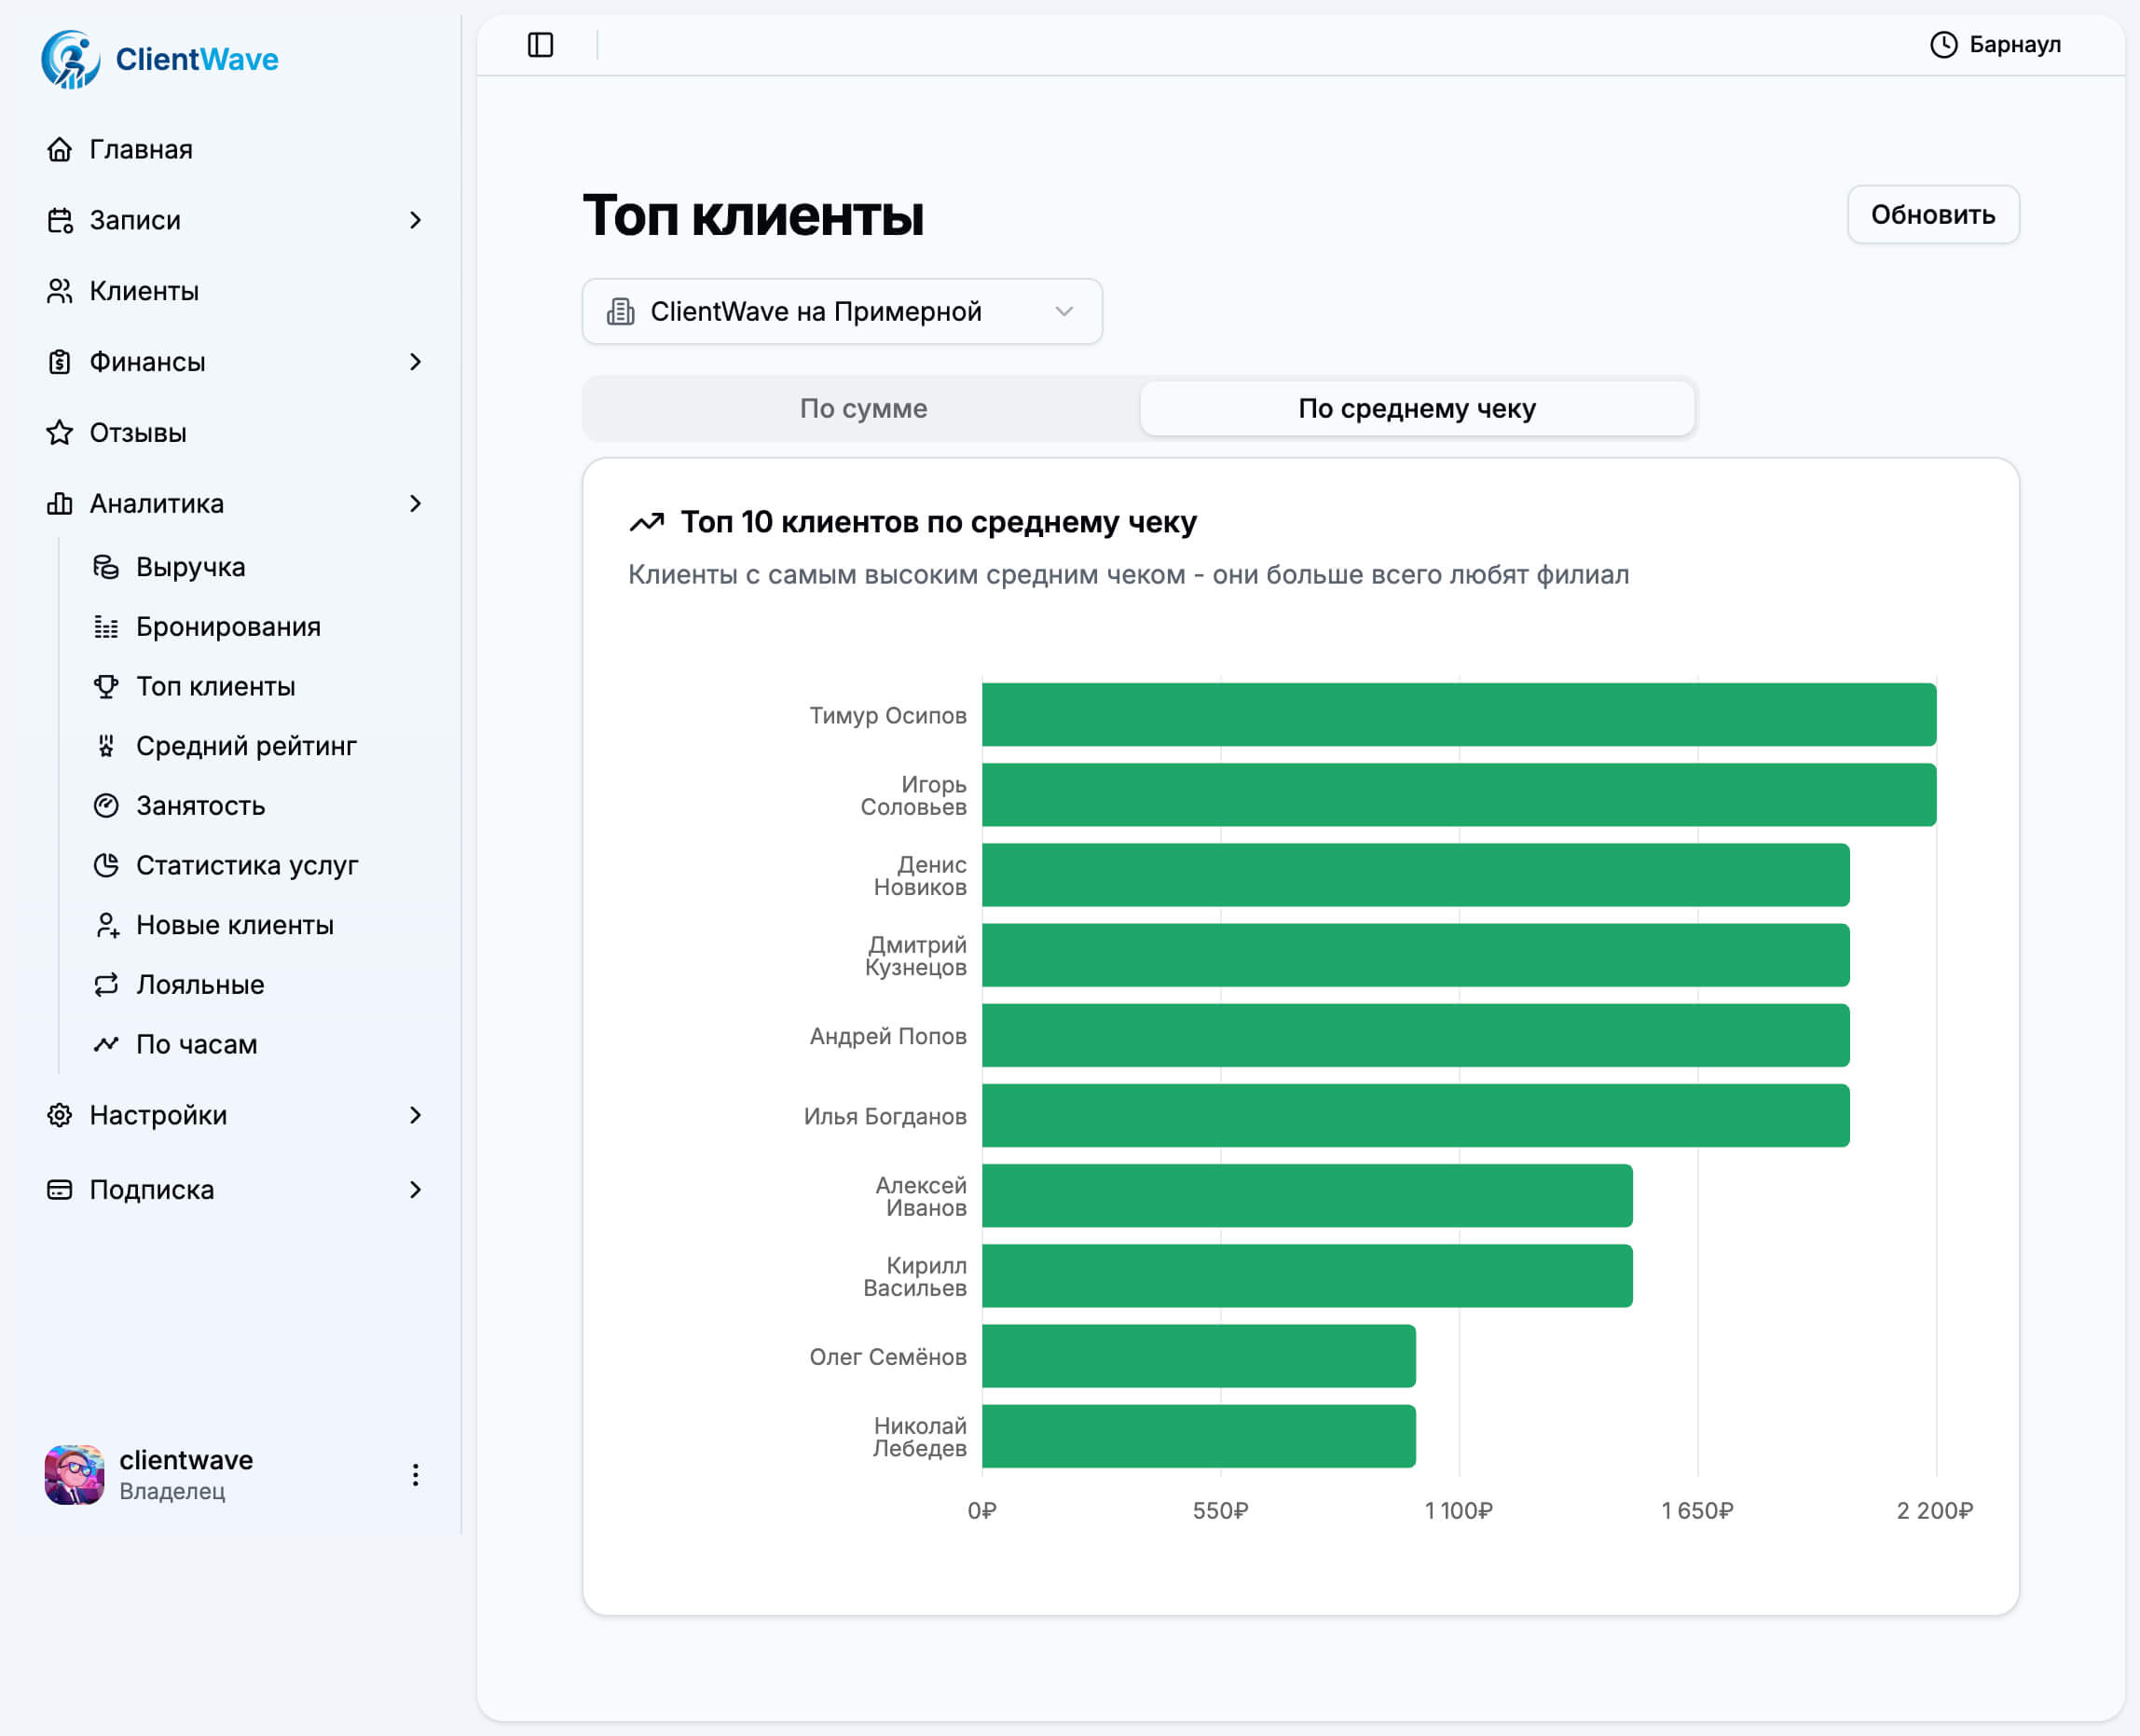The height and width of the screenshot is (1736, 2140).
Task: Go to Новые клиенты page
Action: [234, 925]
